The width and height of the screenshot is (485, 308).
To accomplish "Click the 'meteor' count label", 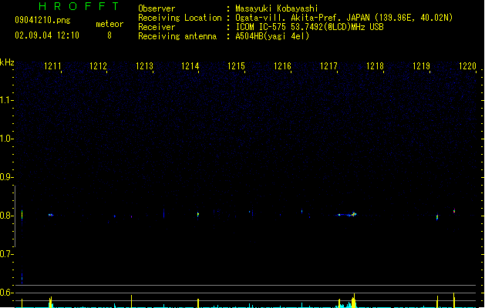I will point(109,24).
